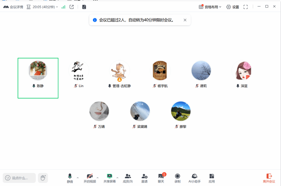Mute the microphone with 静音 button
The image size is (281, 186).
pos(70,178)
